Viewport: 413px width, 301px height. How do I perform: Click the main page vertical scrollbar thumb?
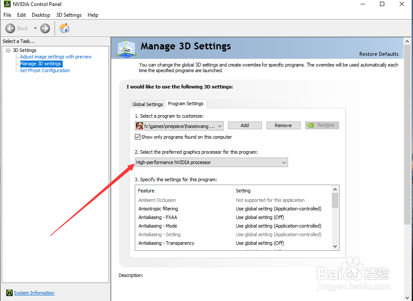(x=407, y=135)
